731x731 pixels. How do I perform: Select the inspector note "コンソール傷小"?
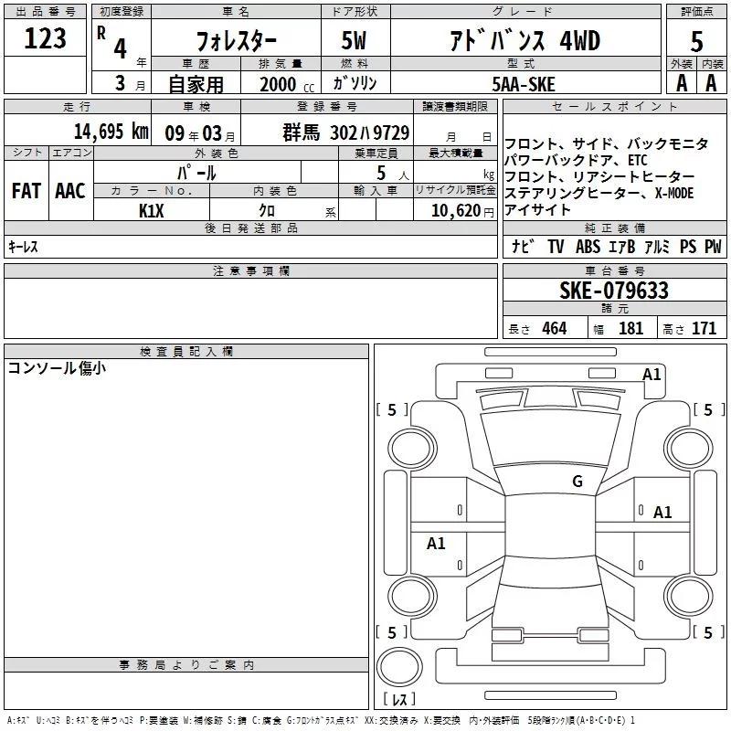(x=57, y=368)
